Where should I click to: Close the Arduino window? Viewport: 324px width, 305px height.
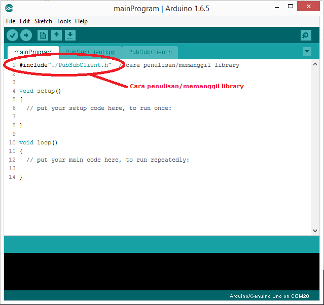tap(308, 6)
